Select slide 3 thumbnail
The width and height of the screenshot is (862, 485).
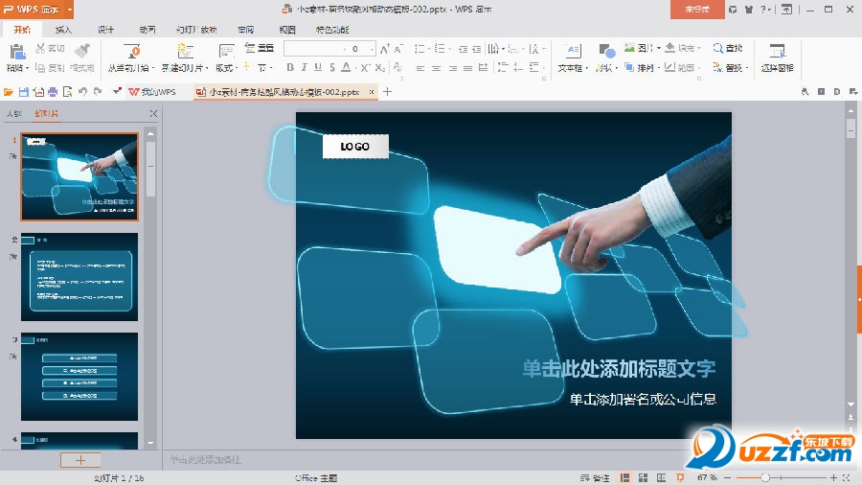(x=79, y=377)
